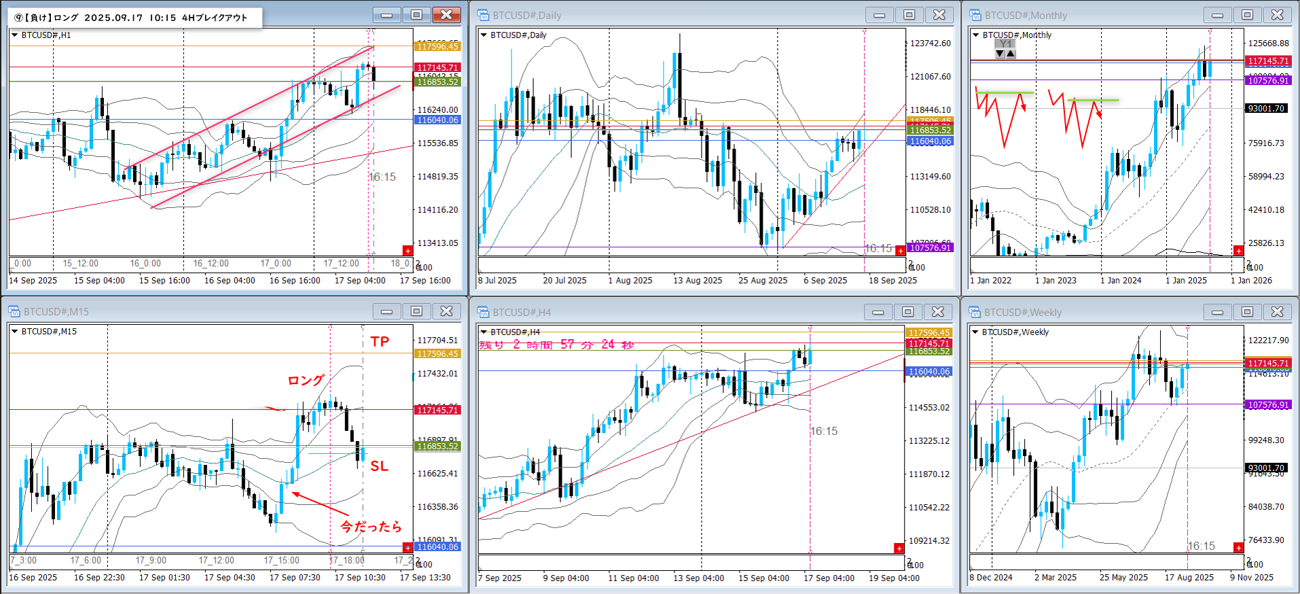Image resolution: width=1300 pixels, height=594 pixels.
Task: Click the BTCUSD#,M15 window chart icon
Action: [14, 311]
